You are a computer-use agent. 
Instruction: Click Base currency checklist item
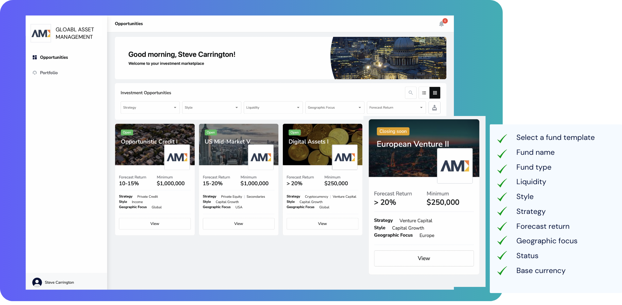click(x=541, y=271)
